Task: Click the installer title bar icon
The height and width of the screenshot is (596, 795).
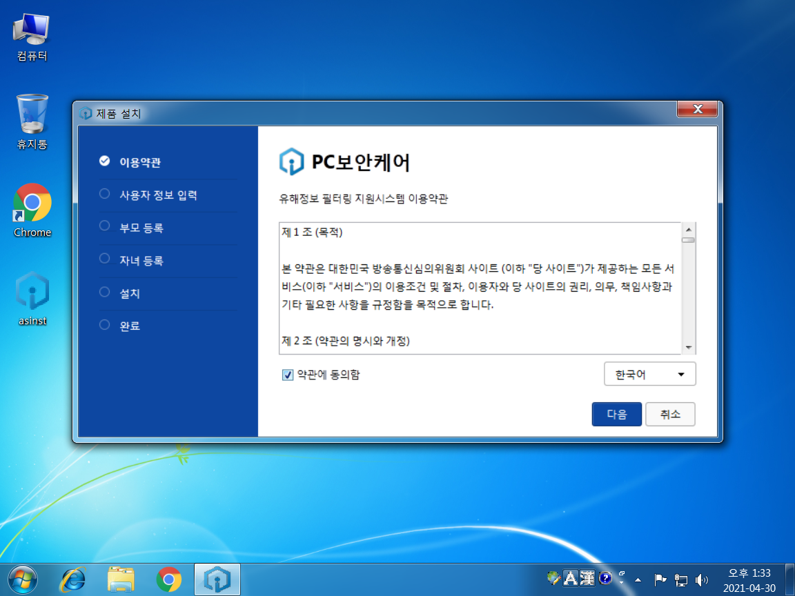Action: click(x=85, y=113)
